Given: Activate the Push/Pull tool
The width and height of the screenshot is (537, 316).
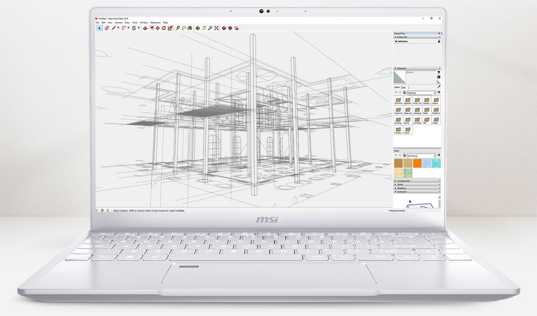Looking at the screenshot, I should tap(145, 28).
